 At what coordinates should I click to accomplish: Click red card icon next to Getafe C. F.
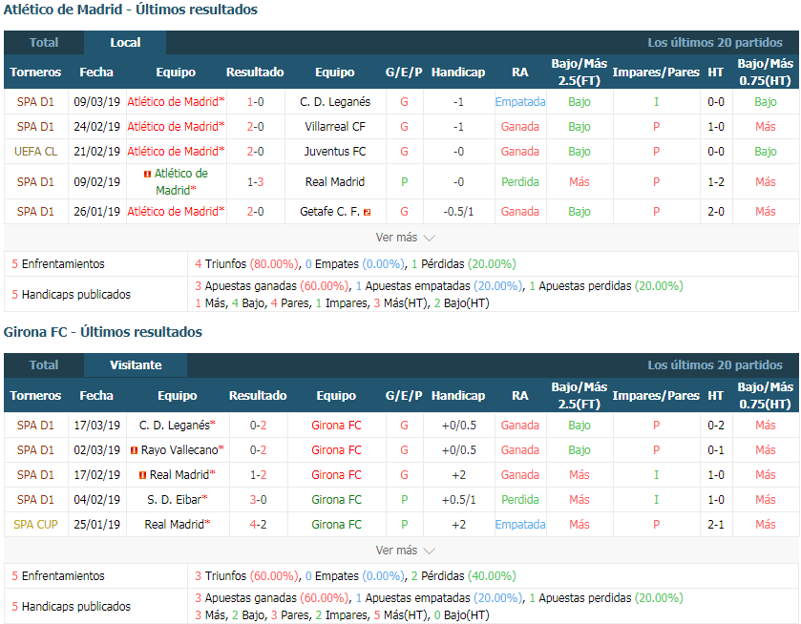(x=367, y=212)
